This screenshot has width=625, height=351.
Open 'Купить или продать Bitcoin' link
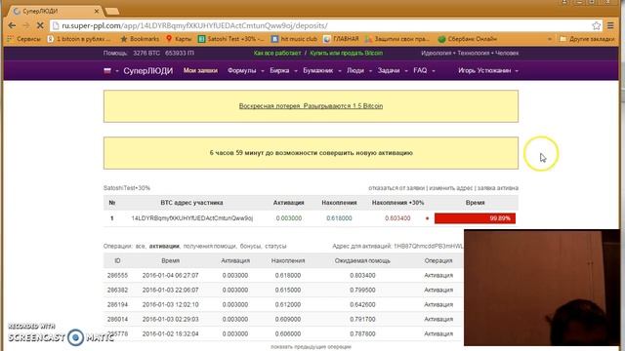[346, 53]
